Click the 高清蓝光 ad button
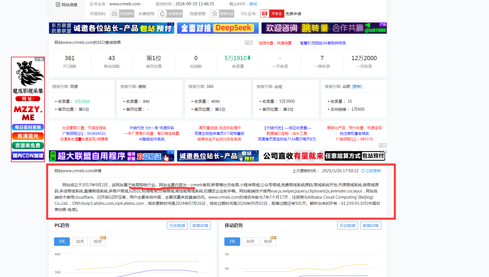Image resolution: width=489 pixels, height=277 pixels. pos(28,136)
